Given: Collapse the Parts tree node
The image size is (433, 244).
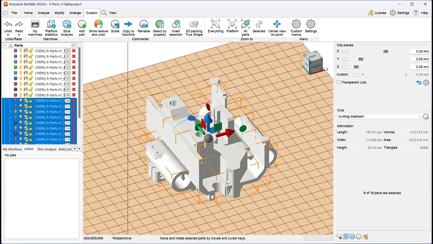Looking at the screenshot, I should coord(5,45).
